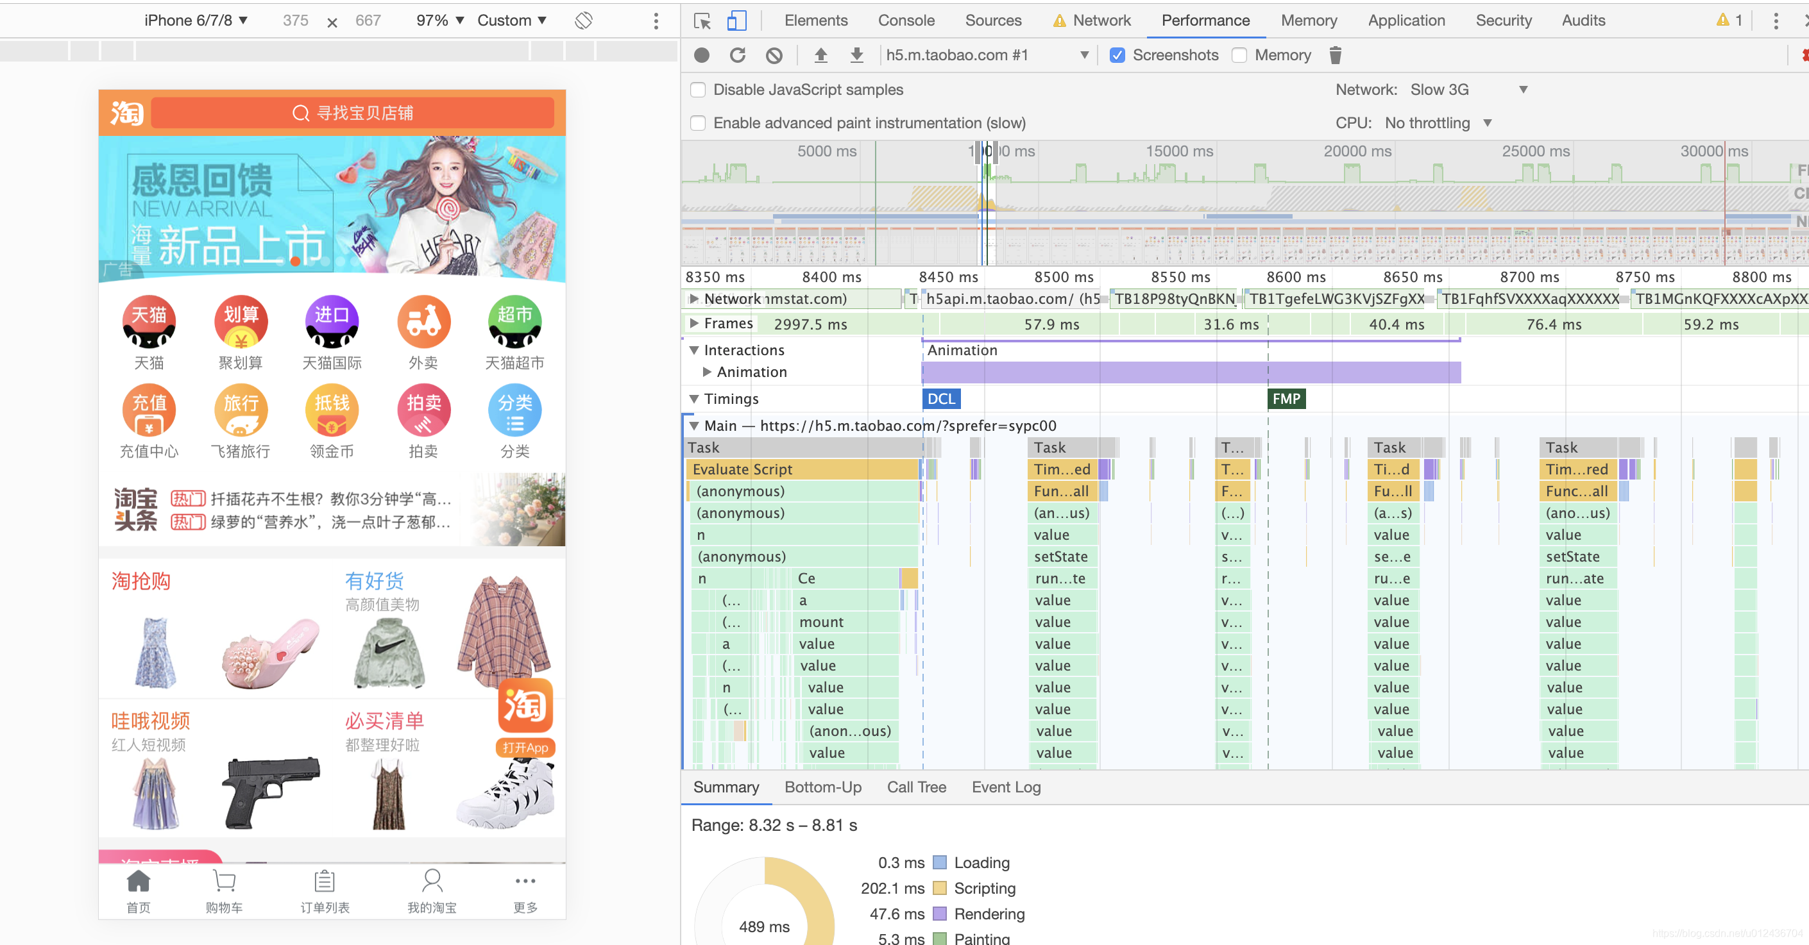Switch to the Memory tab
Screen dimensions: 1809x945
(1308, 21)
